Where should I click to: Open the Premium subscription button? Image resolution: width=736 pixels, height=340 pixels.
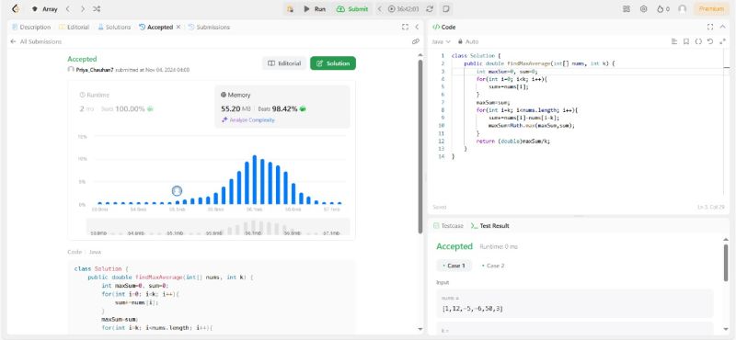711,9
